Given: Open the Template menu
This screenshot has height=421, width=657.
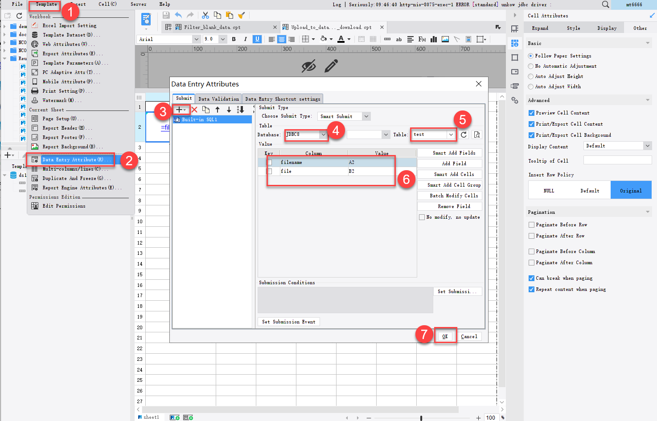Looking at the screenshot, I should 44,4.
